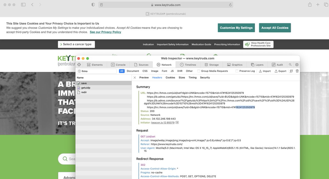Click the element selection crosshair icon
Screen dimensions: 329x179
79,65
